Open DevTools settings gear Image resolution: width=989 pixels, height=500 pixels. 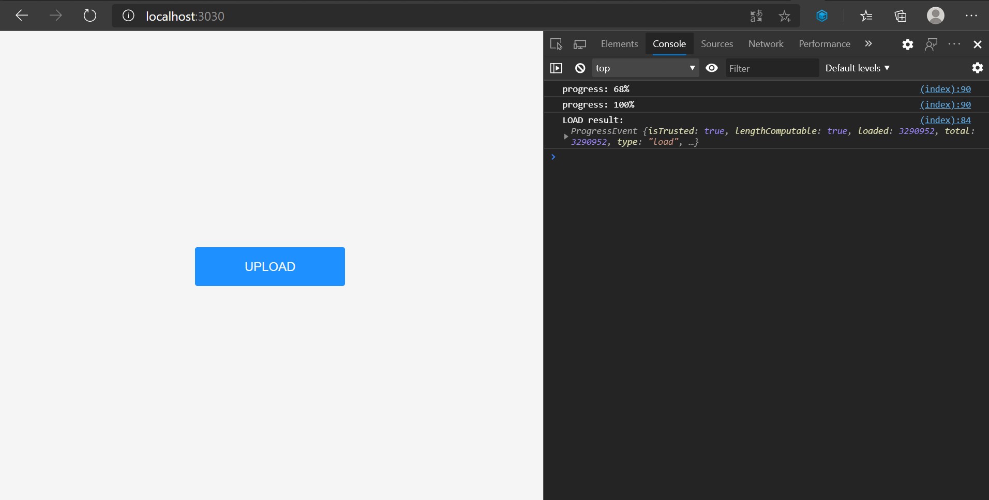click(x=907, y=44)
